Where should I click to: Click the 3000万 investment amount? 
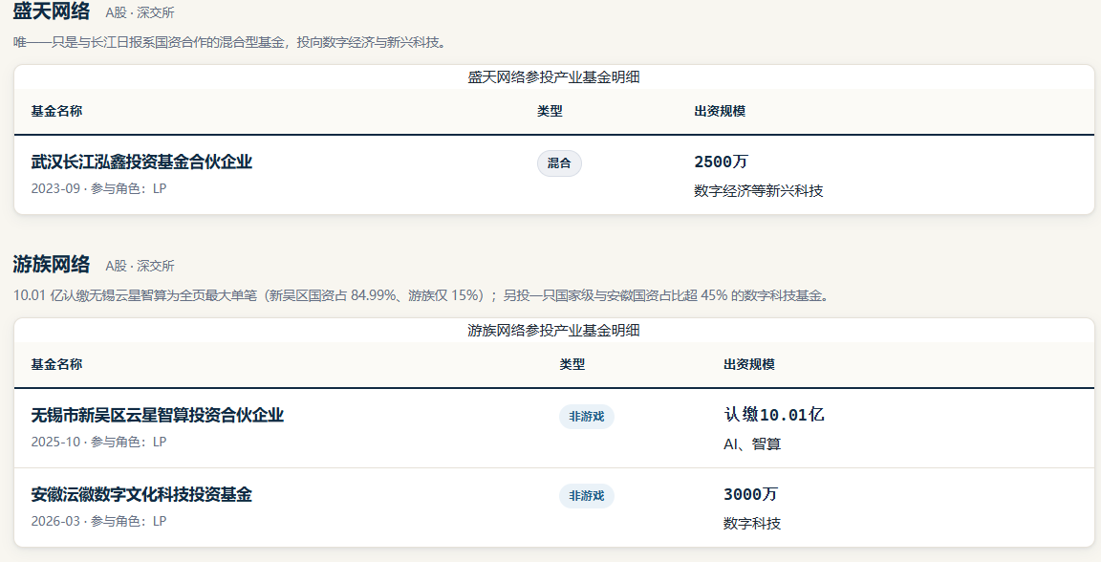coord(750,494)
